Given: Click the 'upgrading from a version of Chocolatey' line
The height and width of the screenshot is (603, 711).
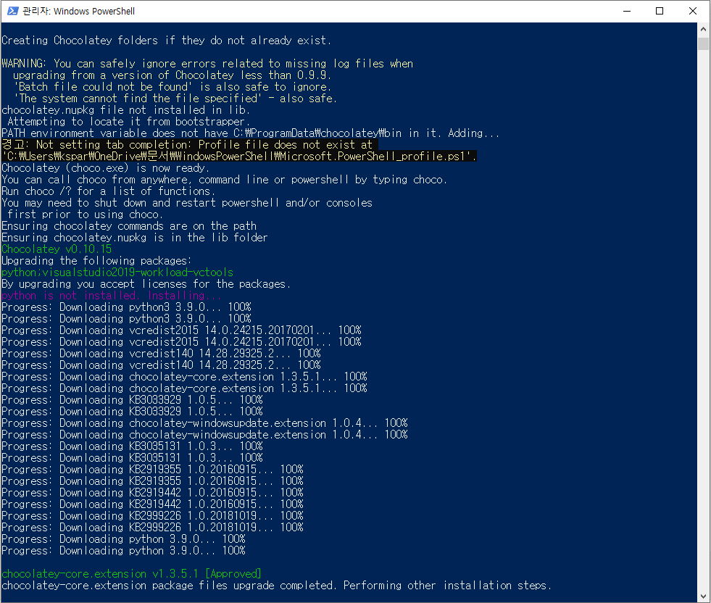Looking at the screenshot, I should point(172,75).
